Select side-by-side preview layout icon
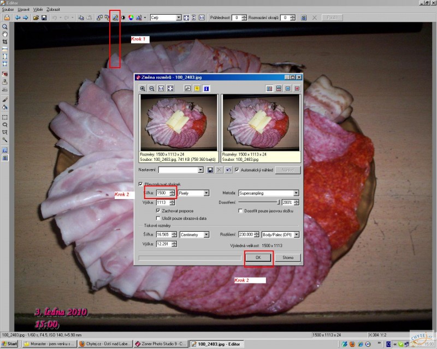Screen dimensions: 437x349 (x=269, y=88)
